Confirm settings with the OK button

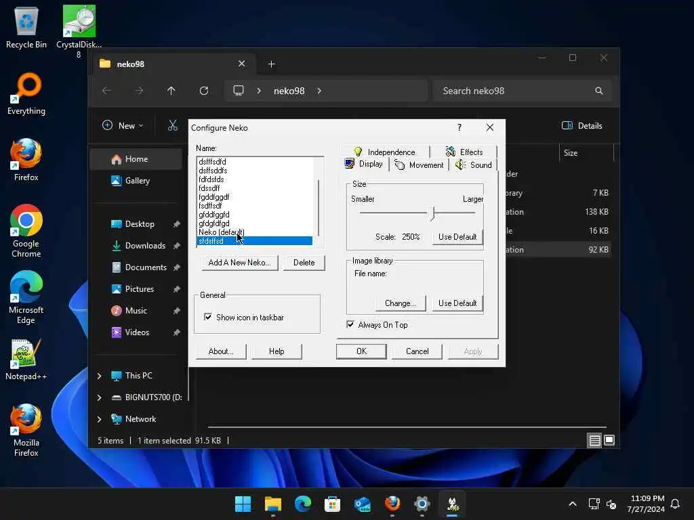point(361,351)
